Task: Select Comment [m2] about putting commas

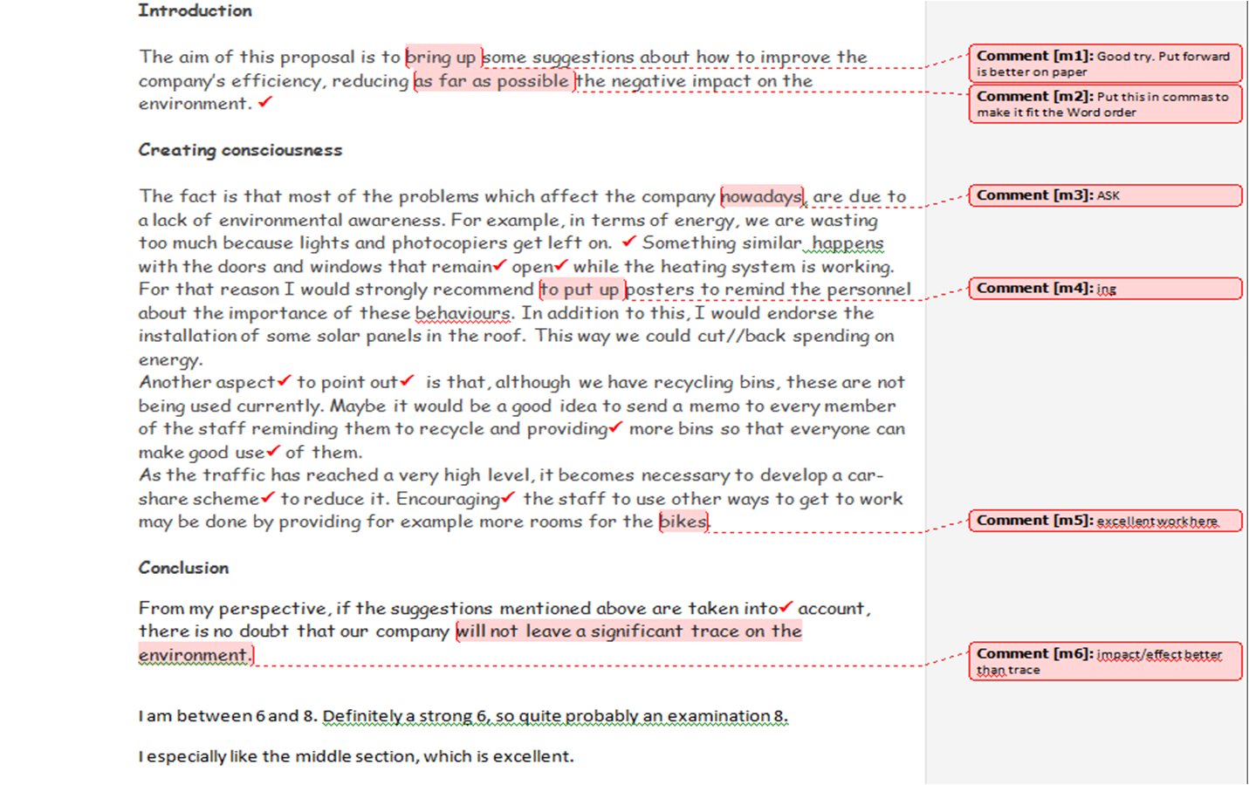Action: [1105, 105]
